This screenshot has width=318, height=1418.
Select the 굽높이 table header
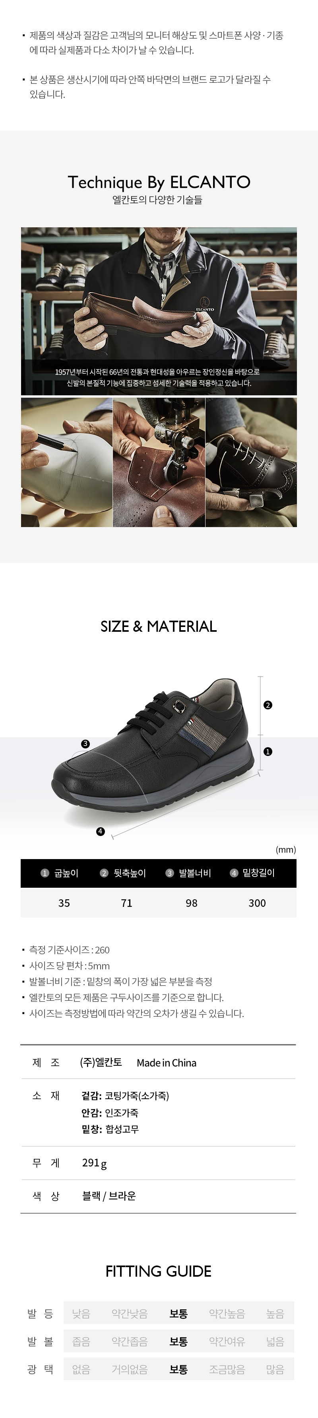click(60, 873)
